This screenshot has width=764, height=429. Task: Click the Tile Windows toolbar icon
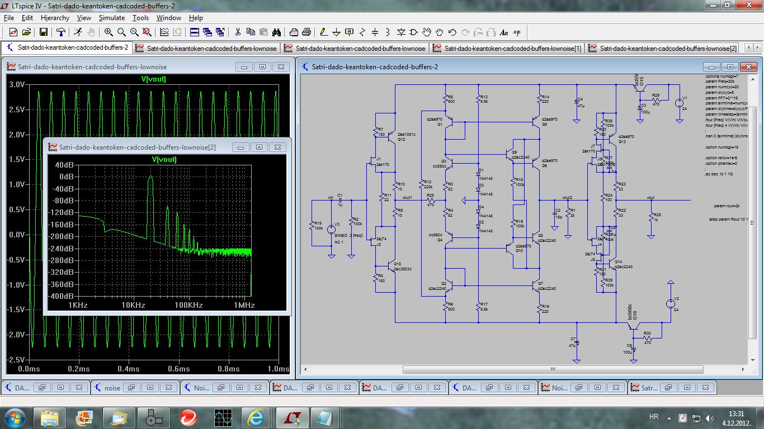[x=195, y=32]
